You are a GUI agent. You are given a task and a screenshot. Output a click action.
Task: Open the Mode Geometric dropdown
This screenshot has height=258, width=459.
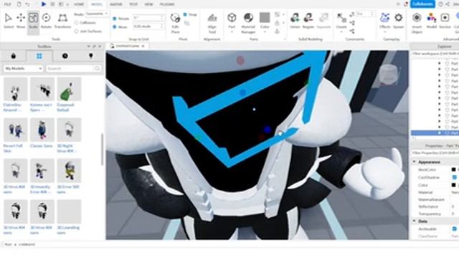coord(98,14)
